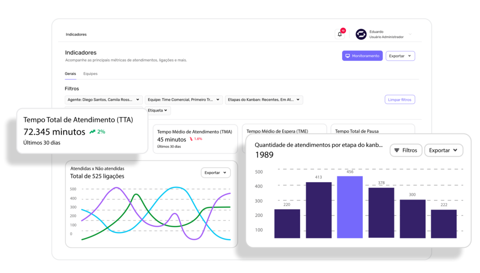480x273 pixels.
Task: Open the Equipe filter dropdown
Action: pyautogui.click(x=183, y=100)
